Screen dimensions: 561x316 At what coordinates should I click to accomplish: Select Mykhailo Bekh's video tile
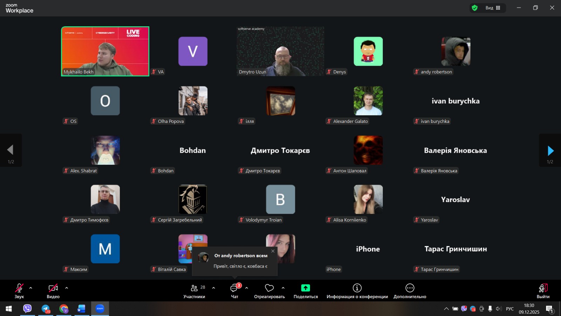(105, 51)
